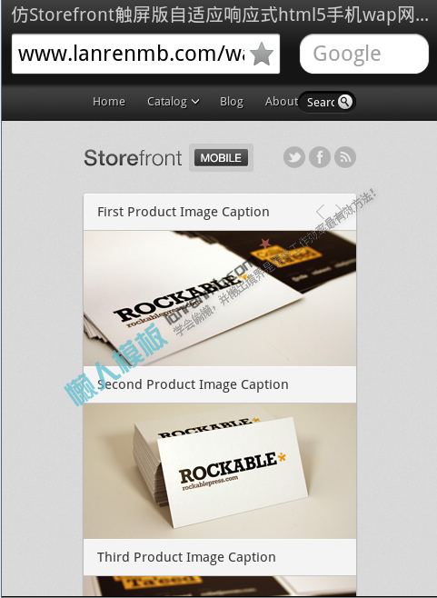Screen dimensions: 437x598
Task: Click the Google search box
Action: click(364, 54)
